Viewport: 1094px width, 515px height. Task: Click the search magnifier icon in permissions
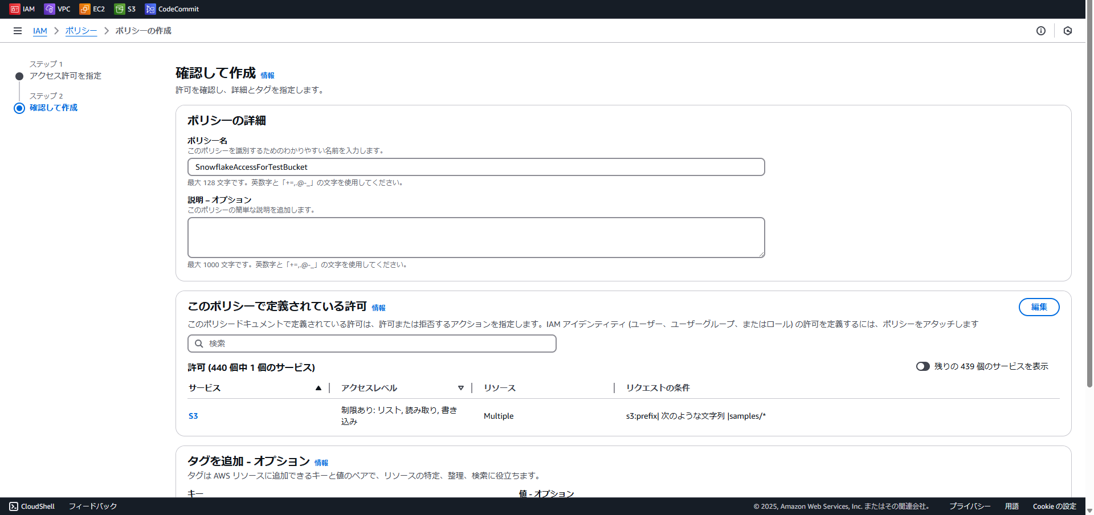(199, 344)
